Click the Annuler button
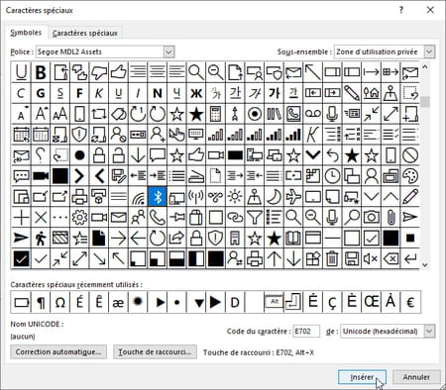The height and width of the screenshot is (390, 446). point(416,377)
